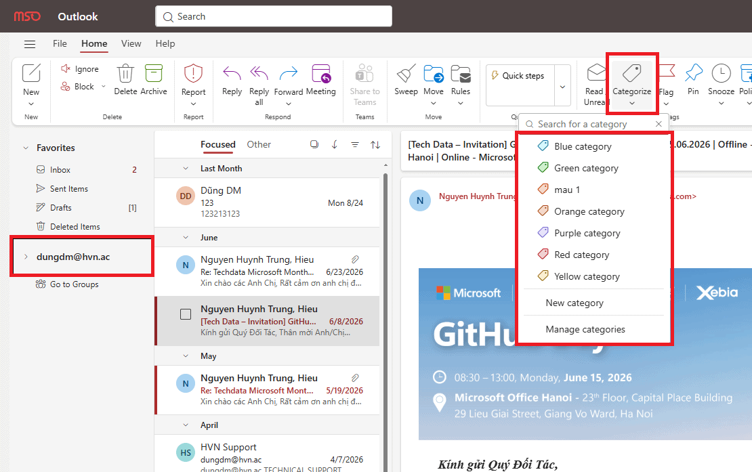Collapse the May message group
This screenshot has width=752, height=472.
[x=186, y=356]
